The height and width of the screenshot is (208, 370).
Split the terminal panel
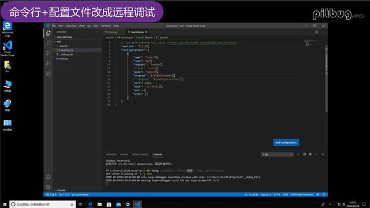[304, 154]
